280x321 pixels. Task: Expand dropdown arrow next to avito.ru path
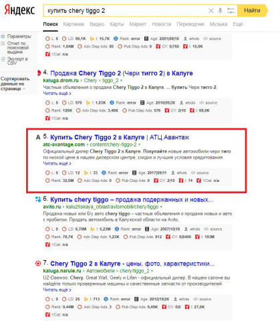[161, 207]
